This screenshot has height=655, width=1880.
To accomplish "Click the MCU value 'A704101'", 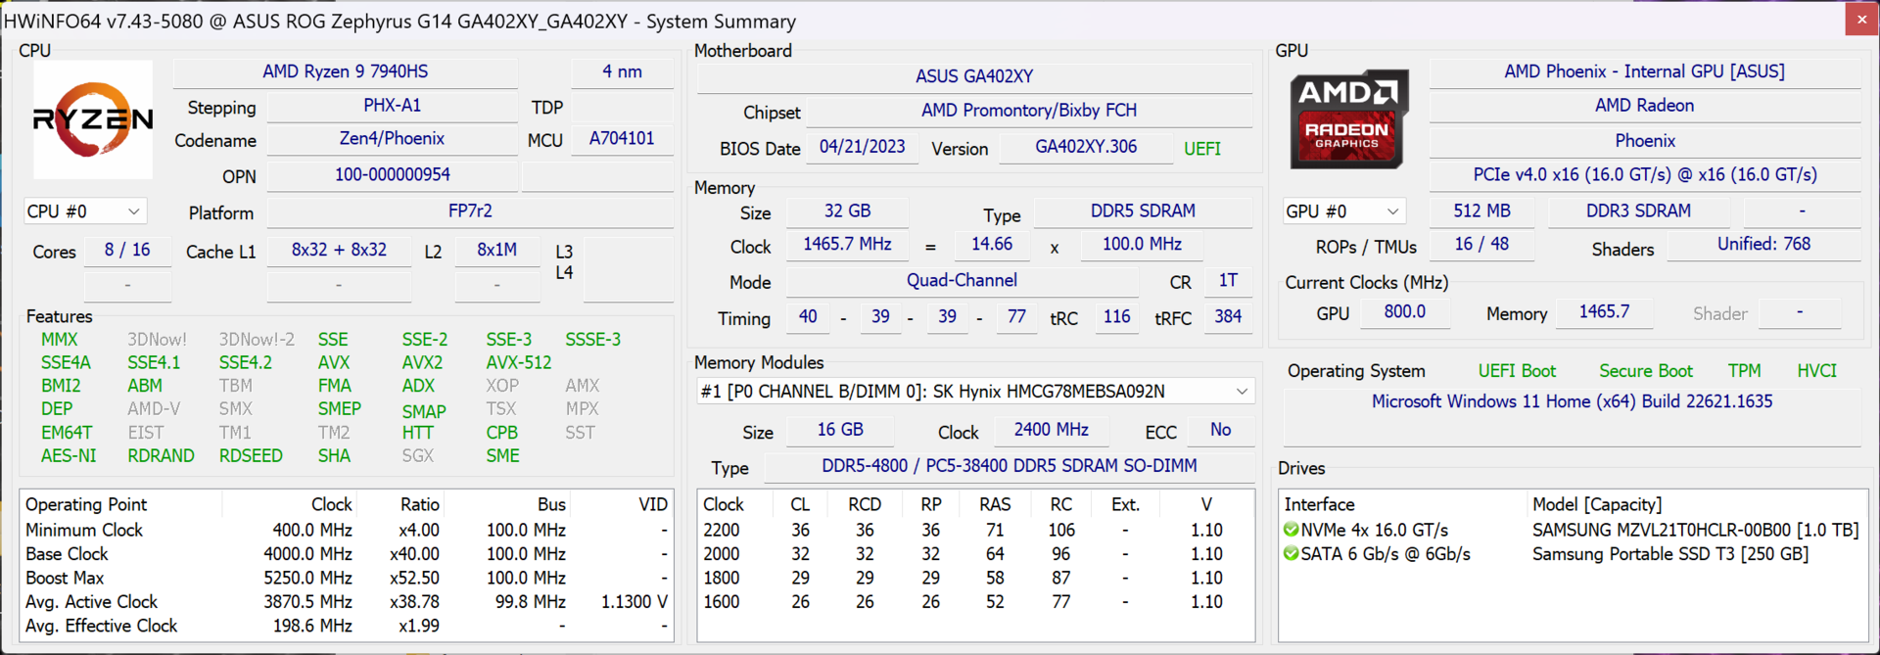I will tap(622, 139).
